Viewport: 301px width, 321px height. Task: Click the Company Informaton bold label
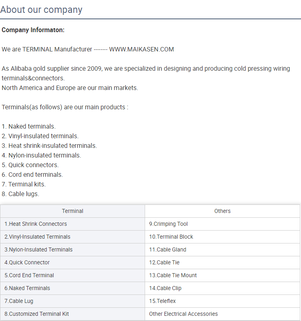pos(33,30)
